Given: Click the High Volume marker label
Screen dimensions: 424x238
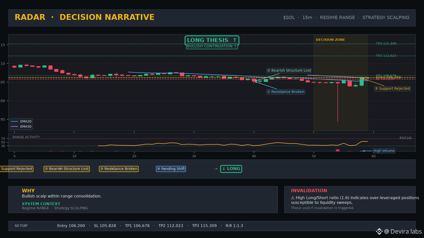Looking at the screenshot, I should pos(384,151).
